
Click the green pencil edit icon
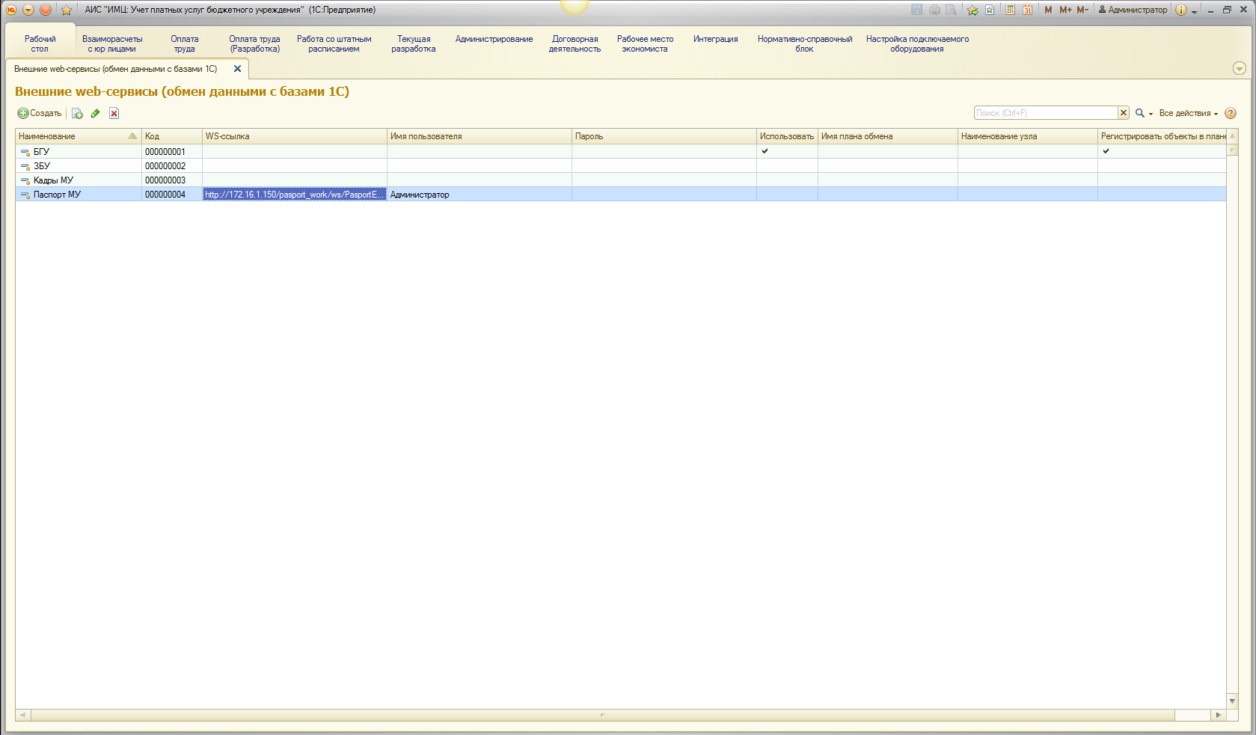(x=96, y=114)
